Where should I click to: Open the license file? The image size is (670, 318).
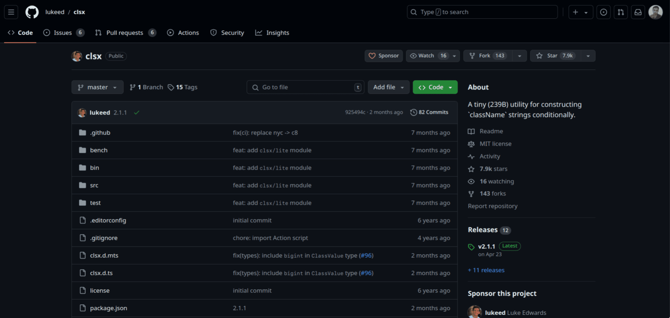100,290
